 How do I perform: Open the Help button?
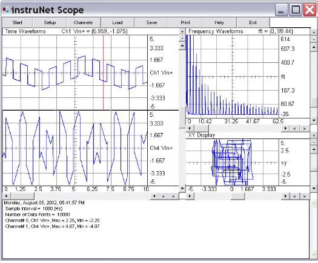click(219, 22)
